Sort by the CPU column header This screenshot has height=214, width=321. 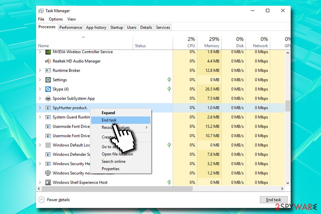click(x=185, y=42)
